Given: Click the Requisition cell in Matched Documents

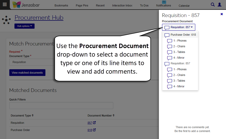Looking at the screenshot, I should (x=18, y=123).
